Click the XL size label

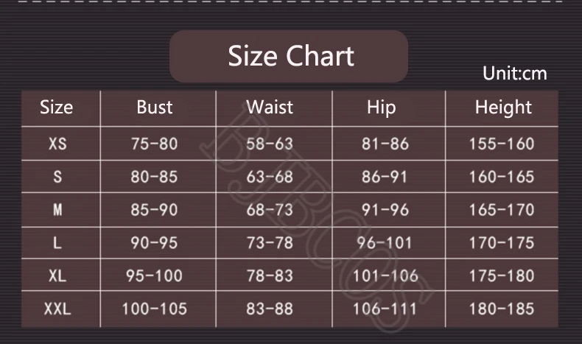click(x=57, y=275)
